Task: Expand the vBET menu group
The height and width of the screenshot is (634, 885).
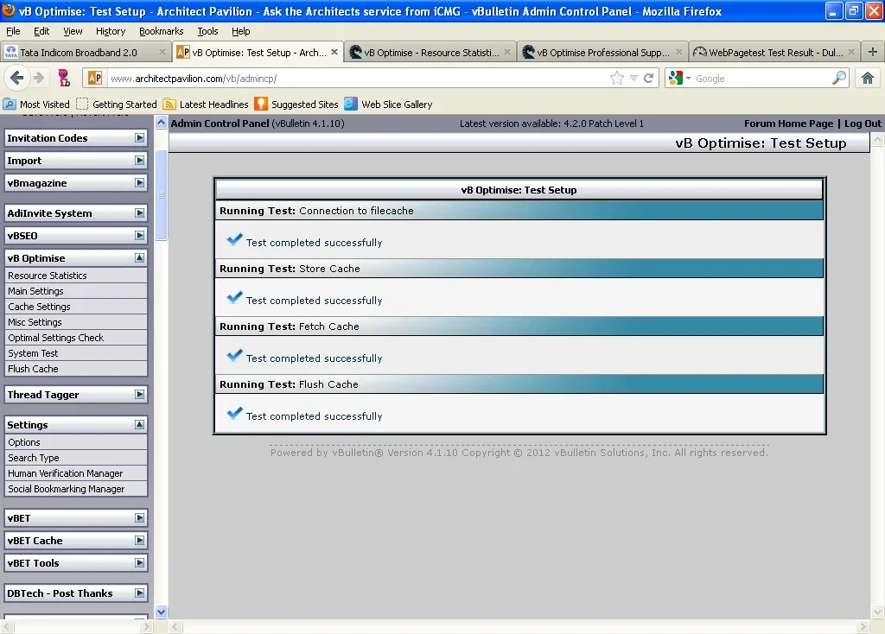Action: tap(139, 517)
